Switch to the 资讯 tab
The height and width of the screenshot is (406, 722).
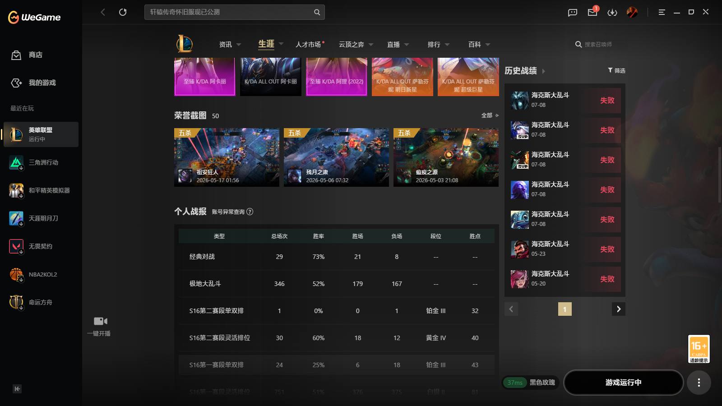[x=226, y=44]
